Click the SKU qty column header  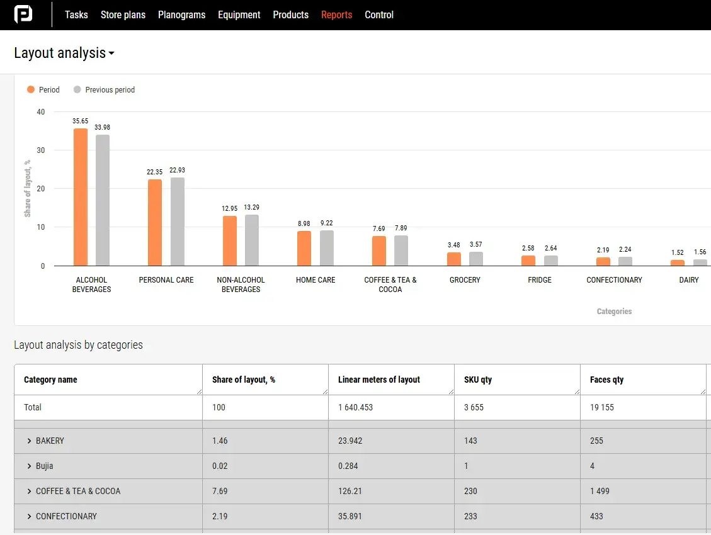477,380
